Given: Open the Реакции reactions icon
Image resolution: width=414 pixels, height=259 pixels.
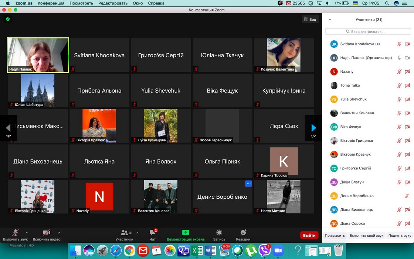Looking at the screenshot, I should 243,233.
